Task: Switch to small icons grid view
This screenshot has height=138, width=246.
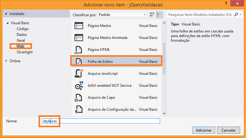Action: pyautogui.click(x=152, y=15)
